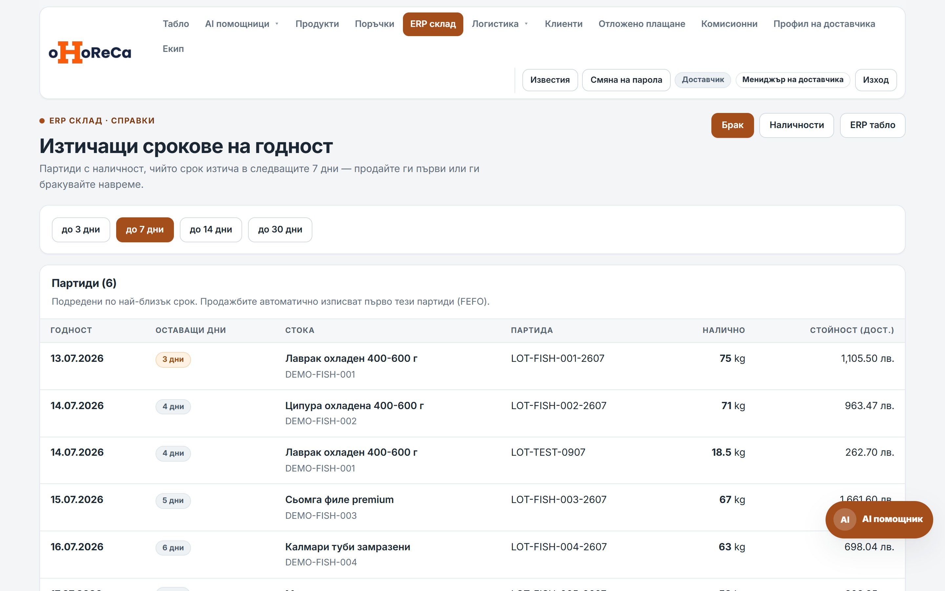This screenshot has height=591, width=945.
Task: Click the ERP СКЛАД · СПРАВКИ breadcrumb
Action: click(x=101, y=120)
